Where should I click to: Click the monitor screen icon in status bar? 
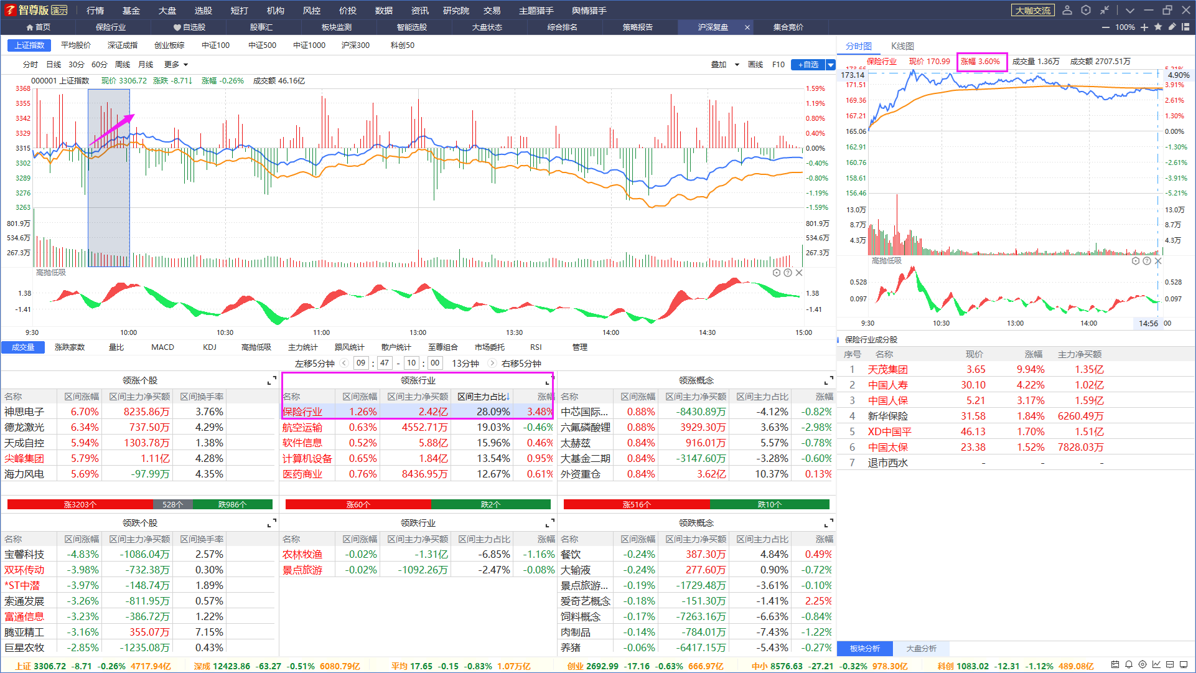1184,665
